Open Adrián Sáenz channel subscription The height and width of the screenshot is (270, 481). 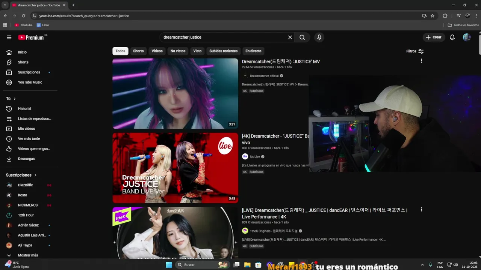29,225
